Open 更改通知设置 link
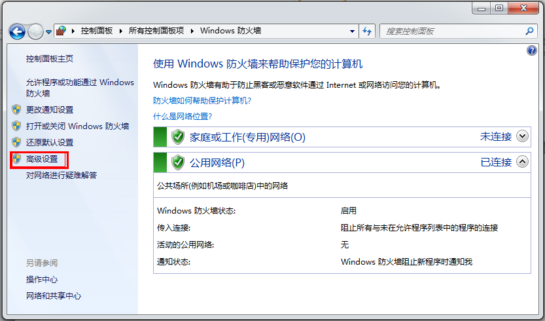Screen dimensions: 545x321 click(x=50, y=109)
